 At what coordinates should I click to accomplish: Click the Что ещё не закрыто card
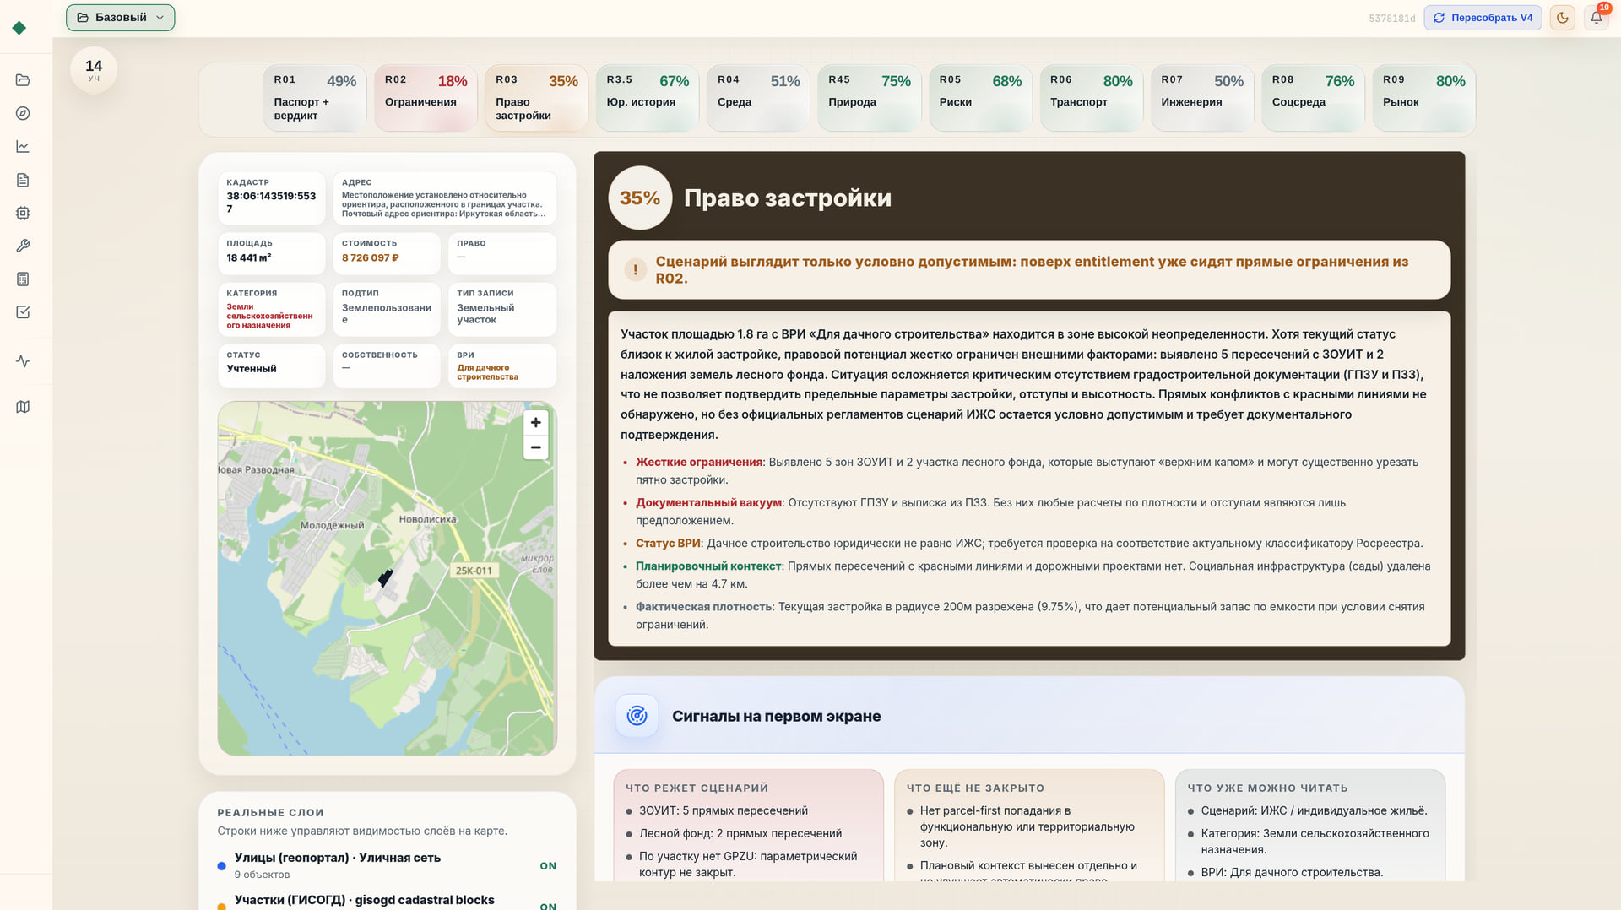click(x=1029, y=825)
